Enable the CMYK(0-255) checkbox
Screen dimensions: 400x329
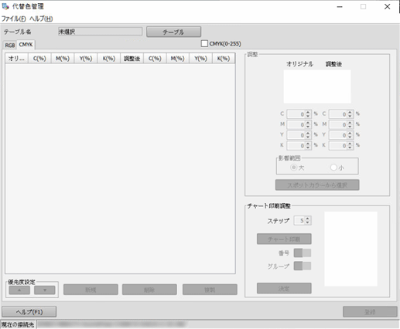point(204,43)
